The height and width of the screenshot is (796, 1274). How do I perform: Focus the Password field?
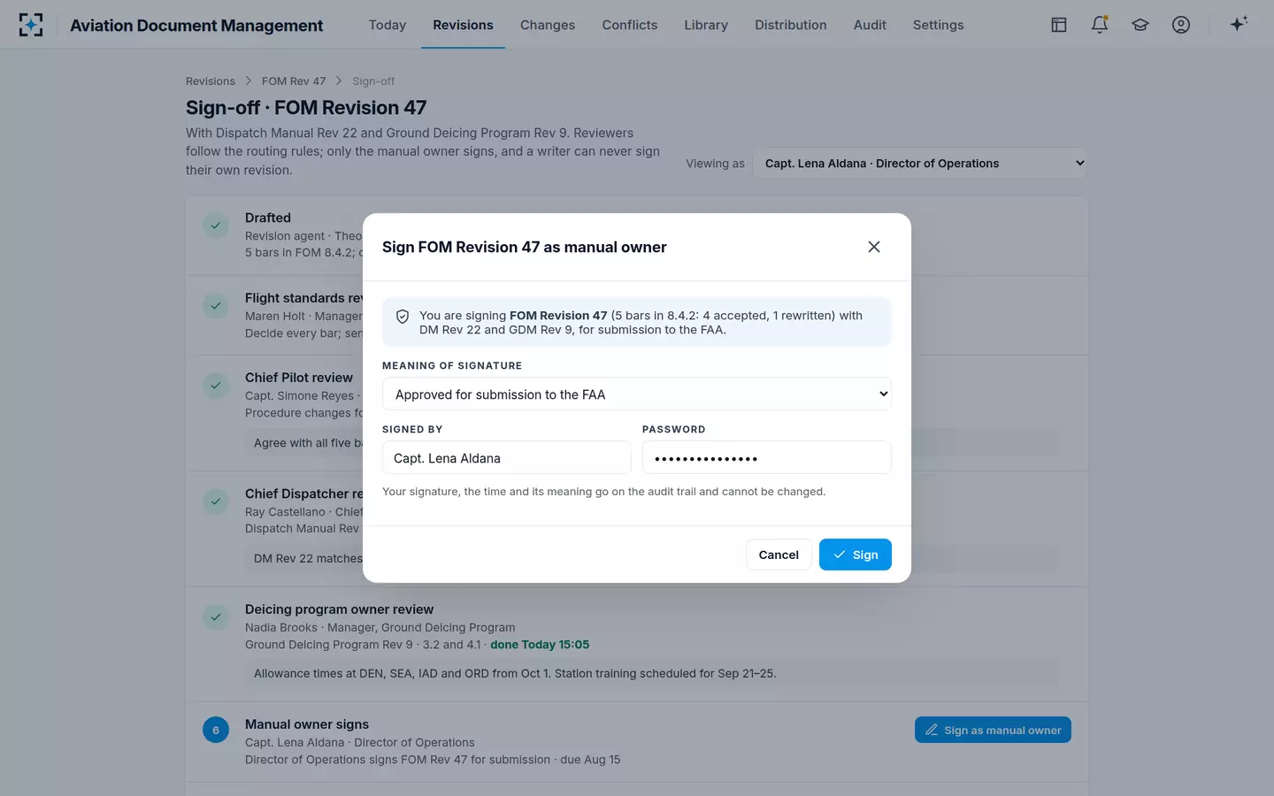[x=767, y=458]
